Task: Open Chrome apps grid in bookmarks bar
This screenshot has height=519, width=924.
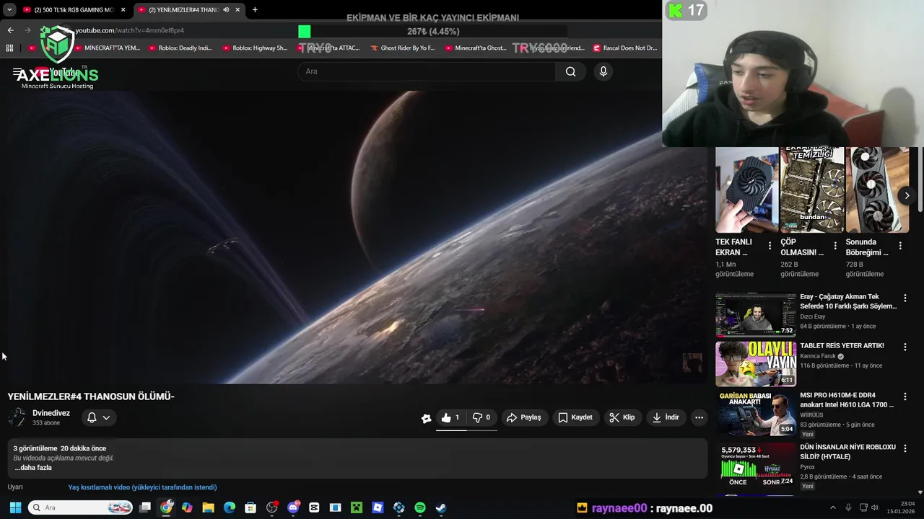Action: tap(9, 48)
